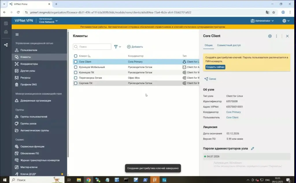Select the Сергеев ПК client row name

[x=86, y=83]
